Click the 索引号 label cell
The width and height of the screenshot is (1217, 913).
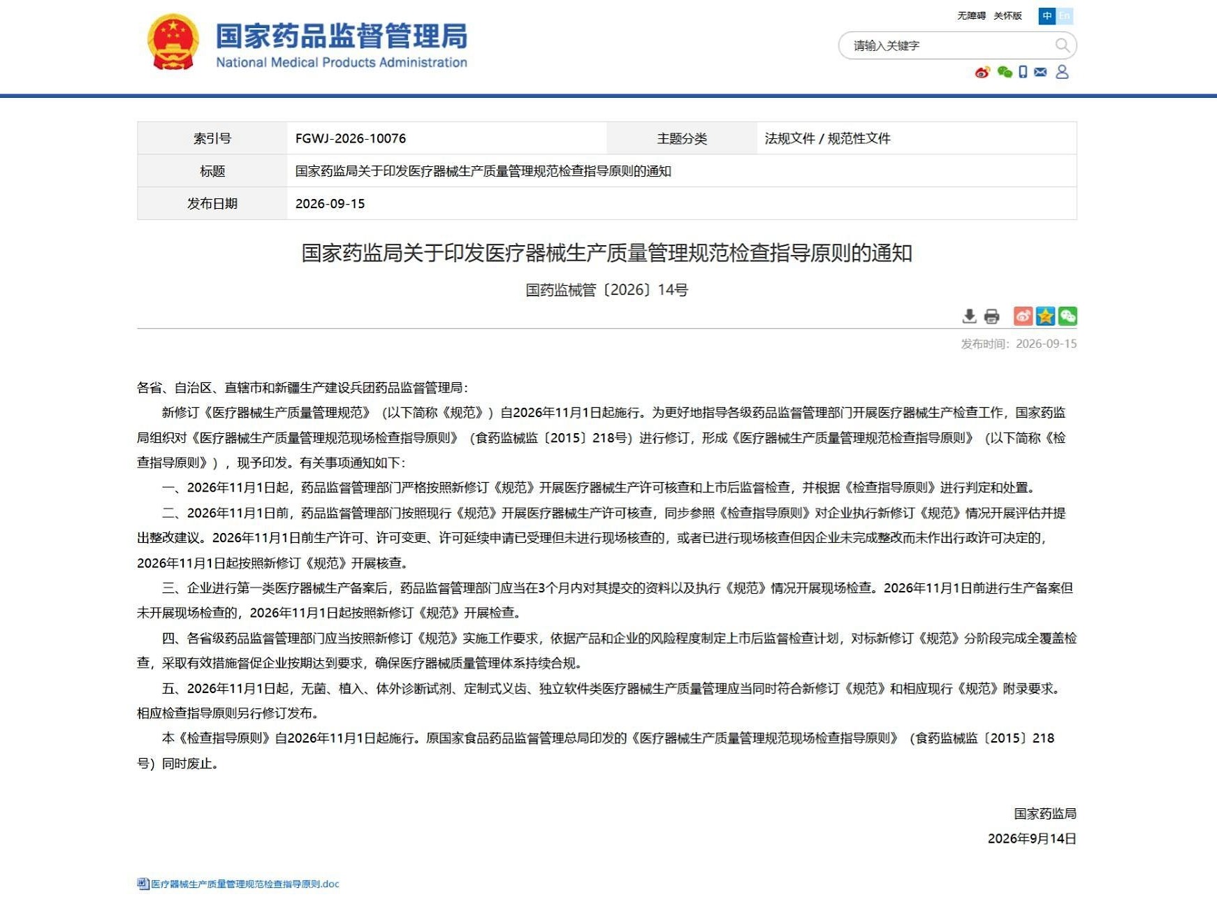click(x=212, y=138)
